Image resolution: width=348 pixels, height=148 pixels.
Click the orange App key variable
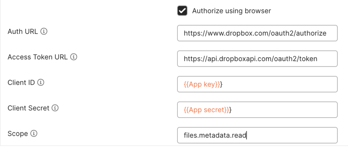point(202,84)
